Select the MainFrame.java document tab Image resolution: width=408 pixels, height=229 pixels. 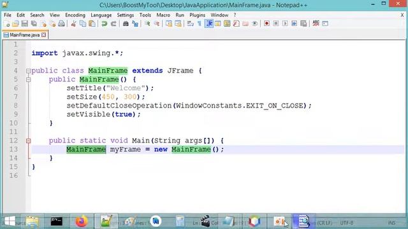click(25, 35)
